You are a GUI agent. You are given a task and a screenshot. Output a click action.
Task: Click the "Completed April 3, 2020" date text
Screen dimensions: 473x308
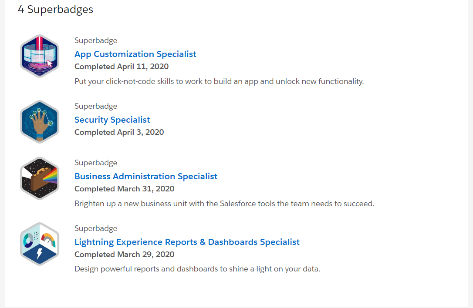pos(119,132)
